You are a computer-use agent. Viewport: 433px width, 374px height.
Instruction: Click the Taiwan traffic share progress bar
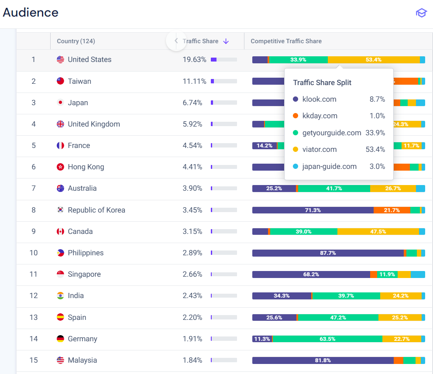223,81
